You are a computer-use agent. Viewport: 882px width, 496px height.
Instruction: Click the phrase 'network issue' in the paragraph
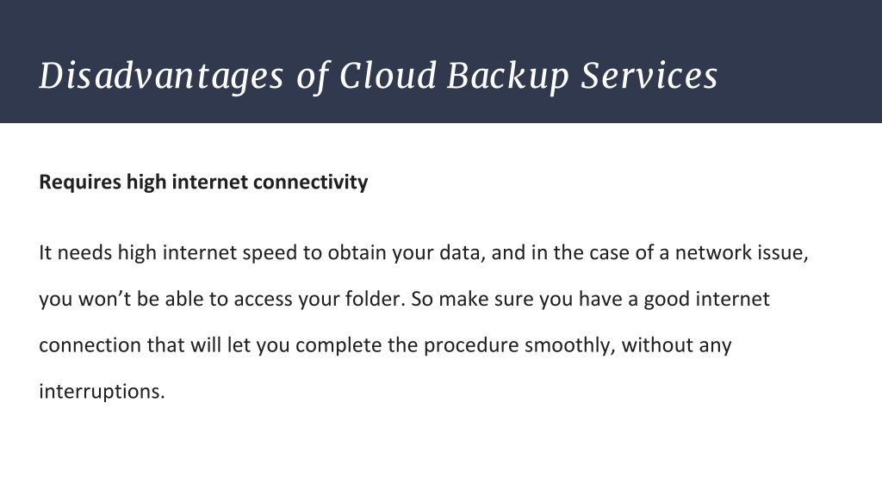[x=741, y=252]
